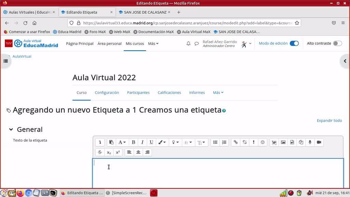350x197 pixels.
Task: Open the lightbulb highlight color dropdown
Action: [x=175, y=142]
